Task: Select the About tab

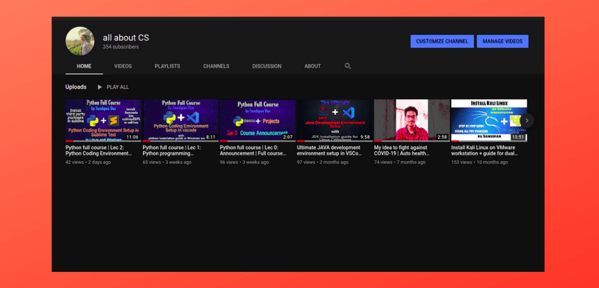Action: pyautogui.click(x=313, y=66)
